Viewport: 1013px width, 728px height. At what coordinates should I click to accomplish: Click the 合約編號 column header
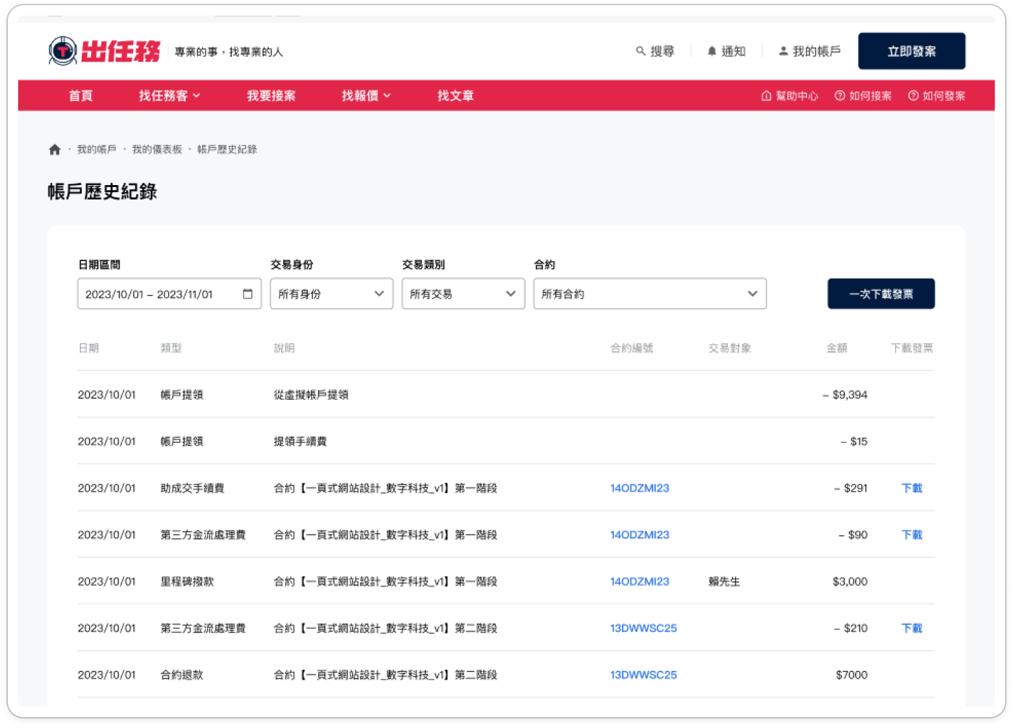click(x=632, y=348)
